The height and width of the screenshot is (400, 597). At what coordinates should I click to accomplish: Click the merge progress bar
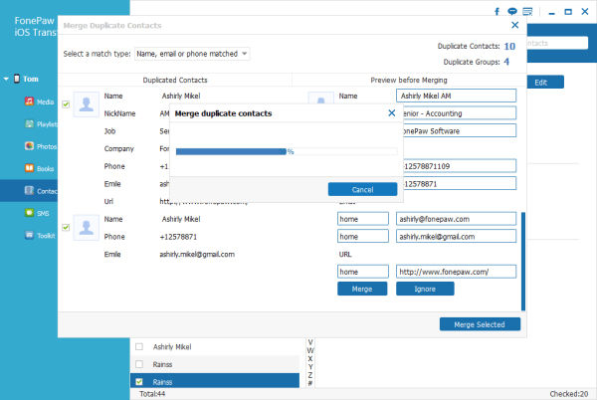(x=287, y=151)
